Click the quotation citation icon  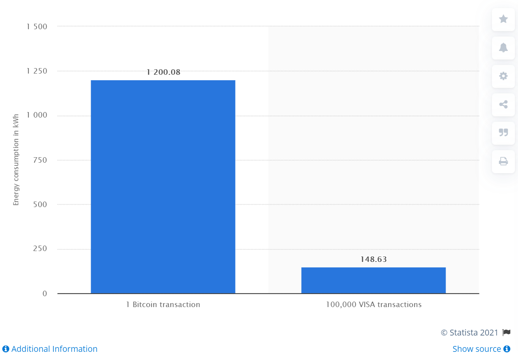click(503, 133)
